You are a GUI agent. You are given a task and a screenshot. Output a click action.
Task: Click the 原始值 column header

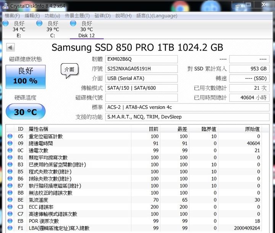coord(240,129)
